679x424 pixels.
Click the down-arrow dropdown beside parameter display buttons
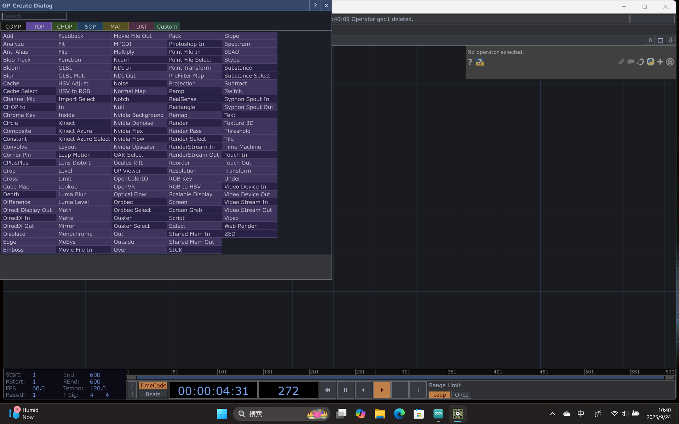click(670, 40)
